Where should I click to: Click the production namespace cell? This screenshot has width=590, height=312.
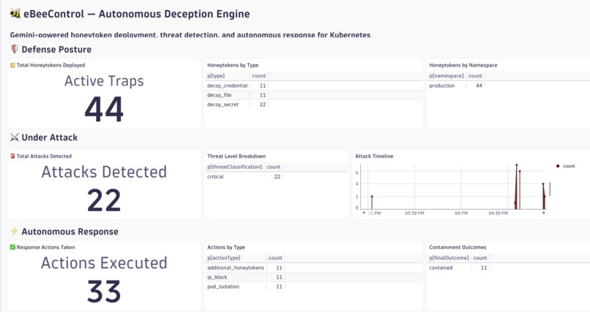441,85
